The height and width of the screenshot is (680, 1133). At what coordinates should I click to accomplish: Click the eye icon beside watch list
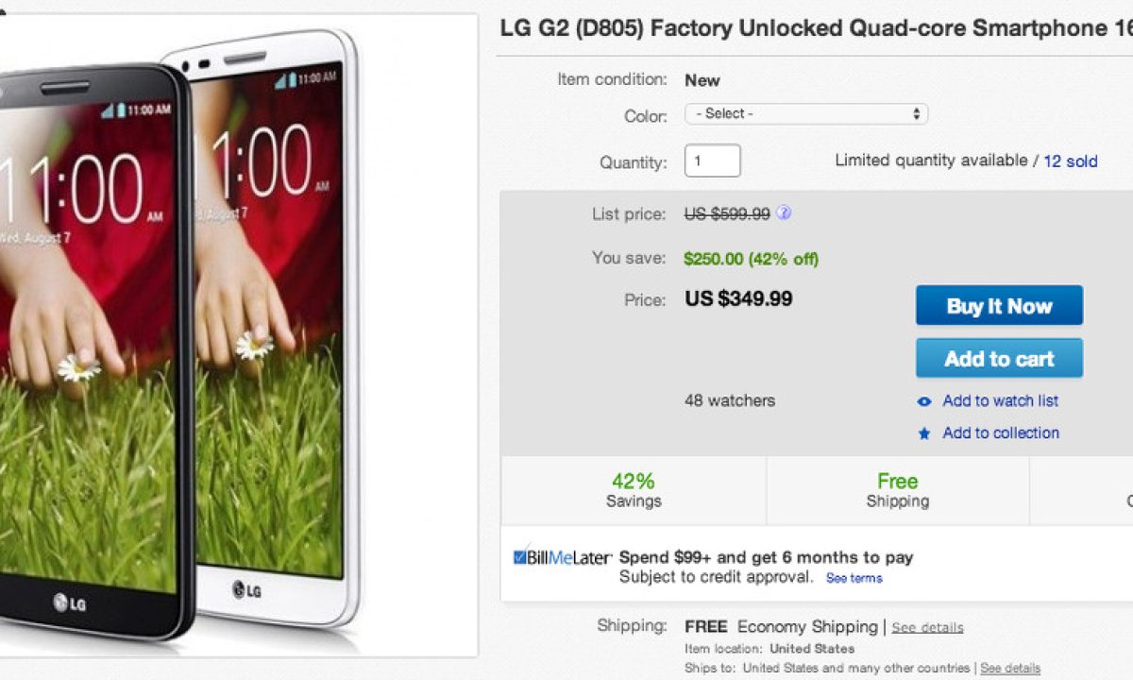(924, 401)
